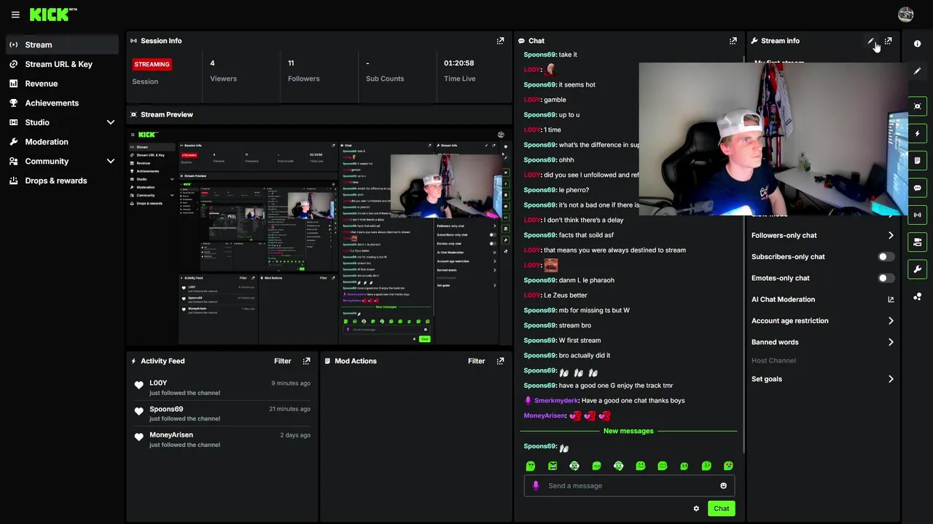This screenshot has height=524, width=933.
Task: Click inside Send a message field
Action: coord(629,485)
